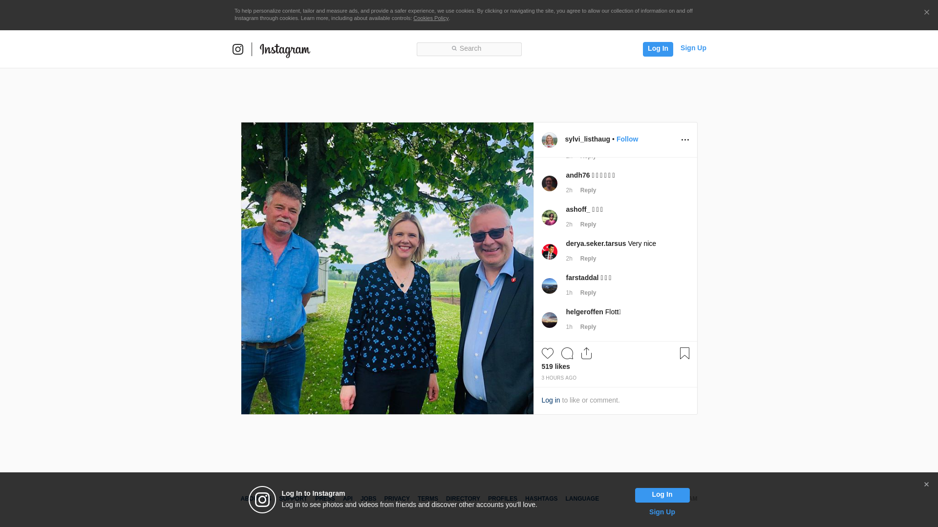Open the JOBS footer link
The width and height of the screenshot is (938, 527).
(x=368, y=499)
